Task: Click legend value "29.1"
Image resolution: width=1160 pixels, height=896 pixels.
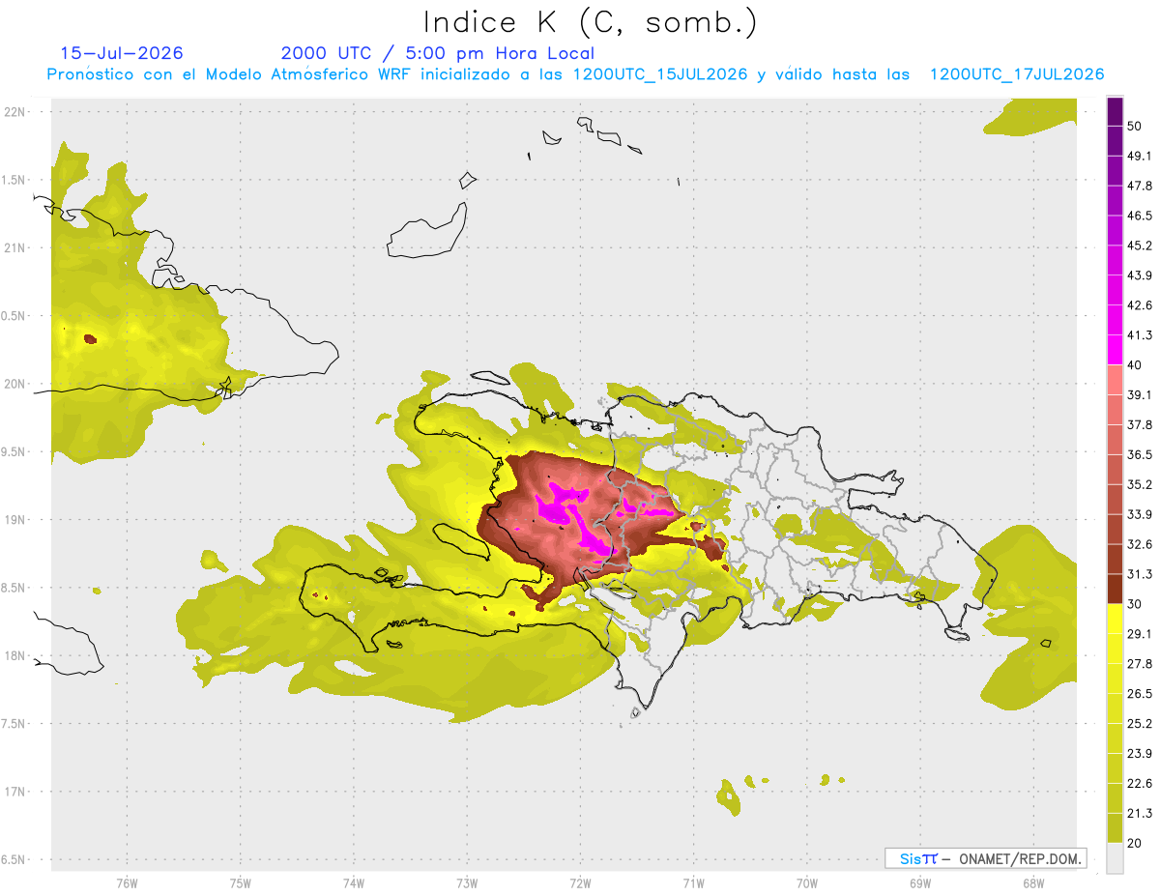Action: pyautogui.click(x=1141, y=634)
